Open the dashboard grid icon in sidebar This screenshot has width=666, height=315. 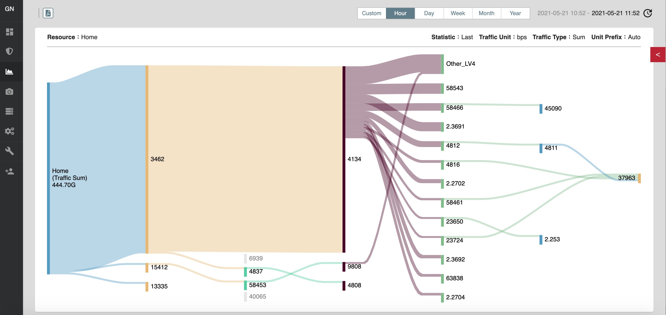click(9, 32)
